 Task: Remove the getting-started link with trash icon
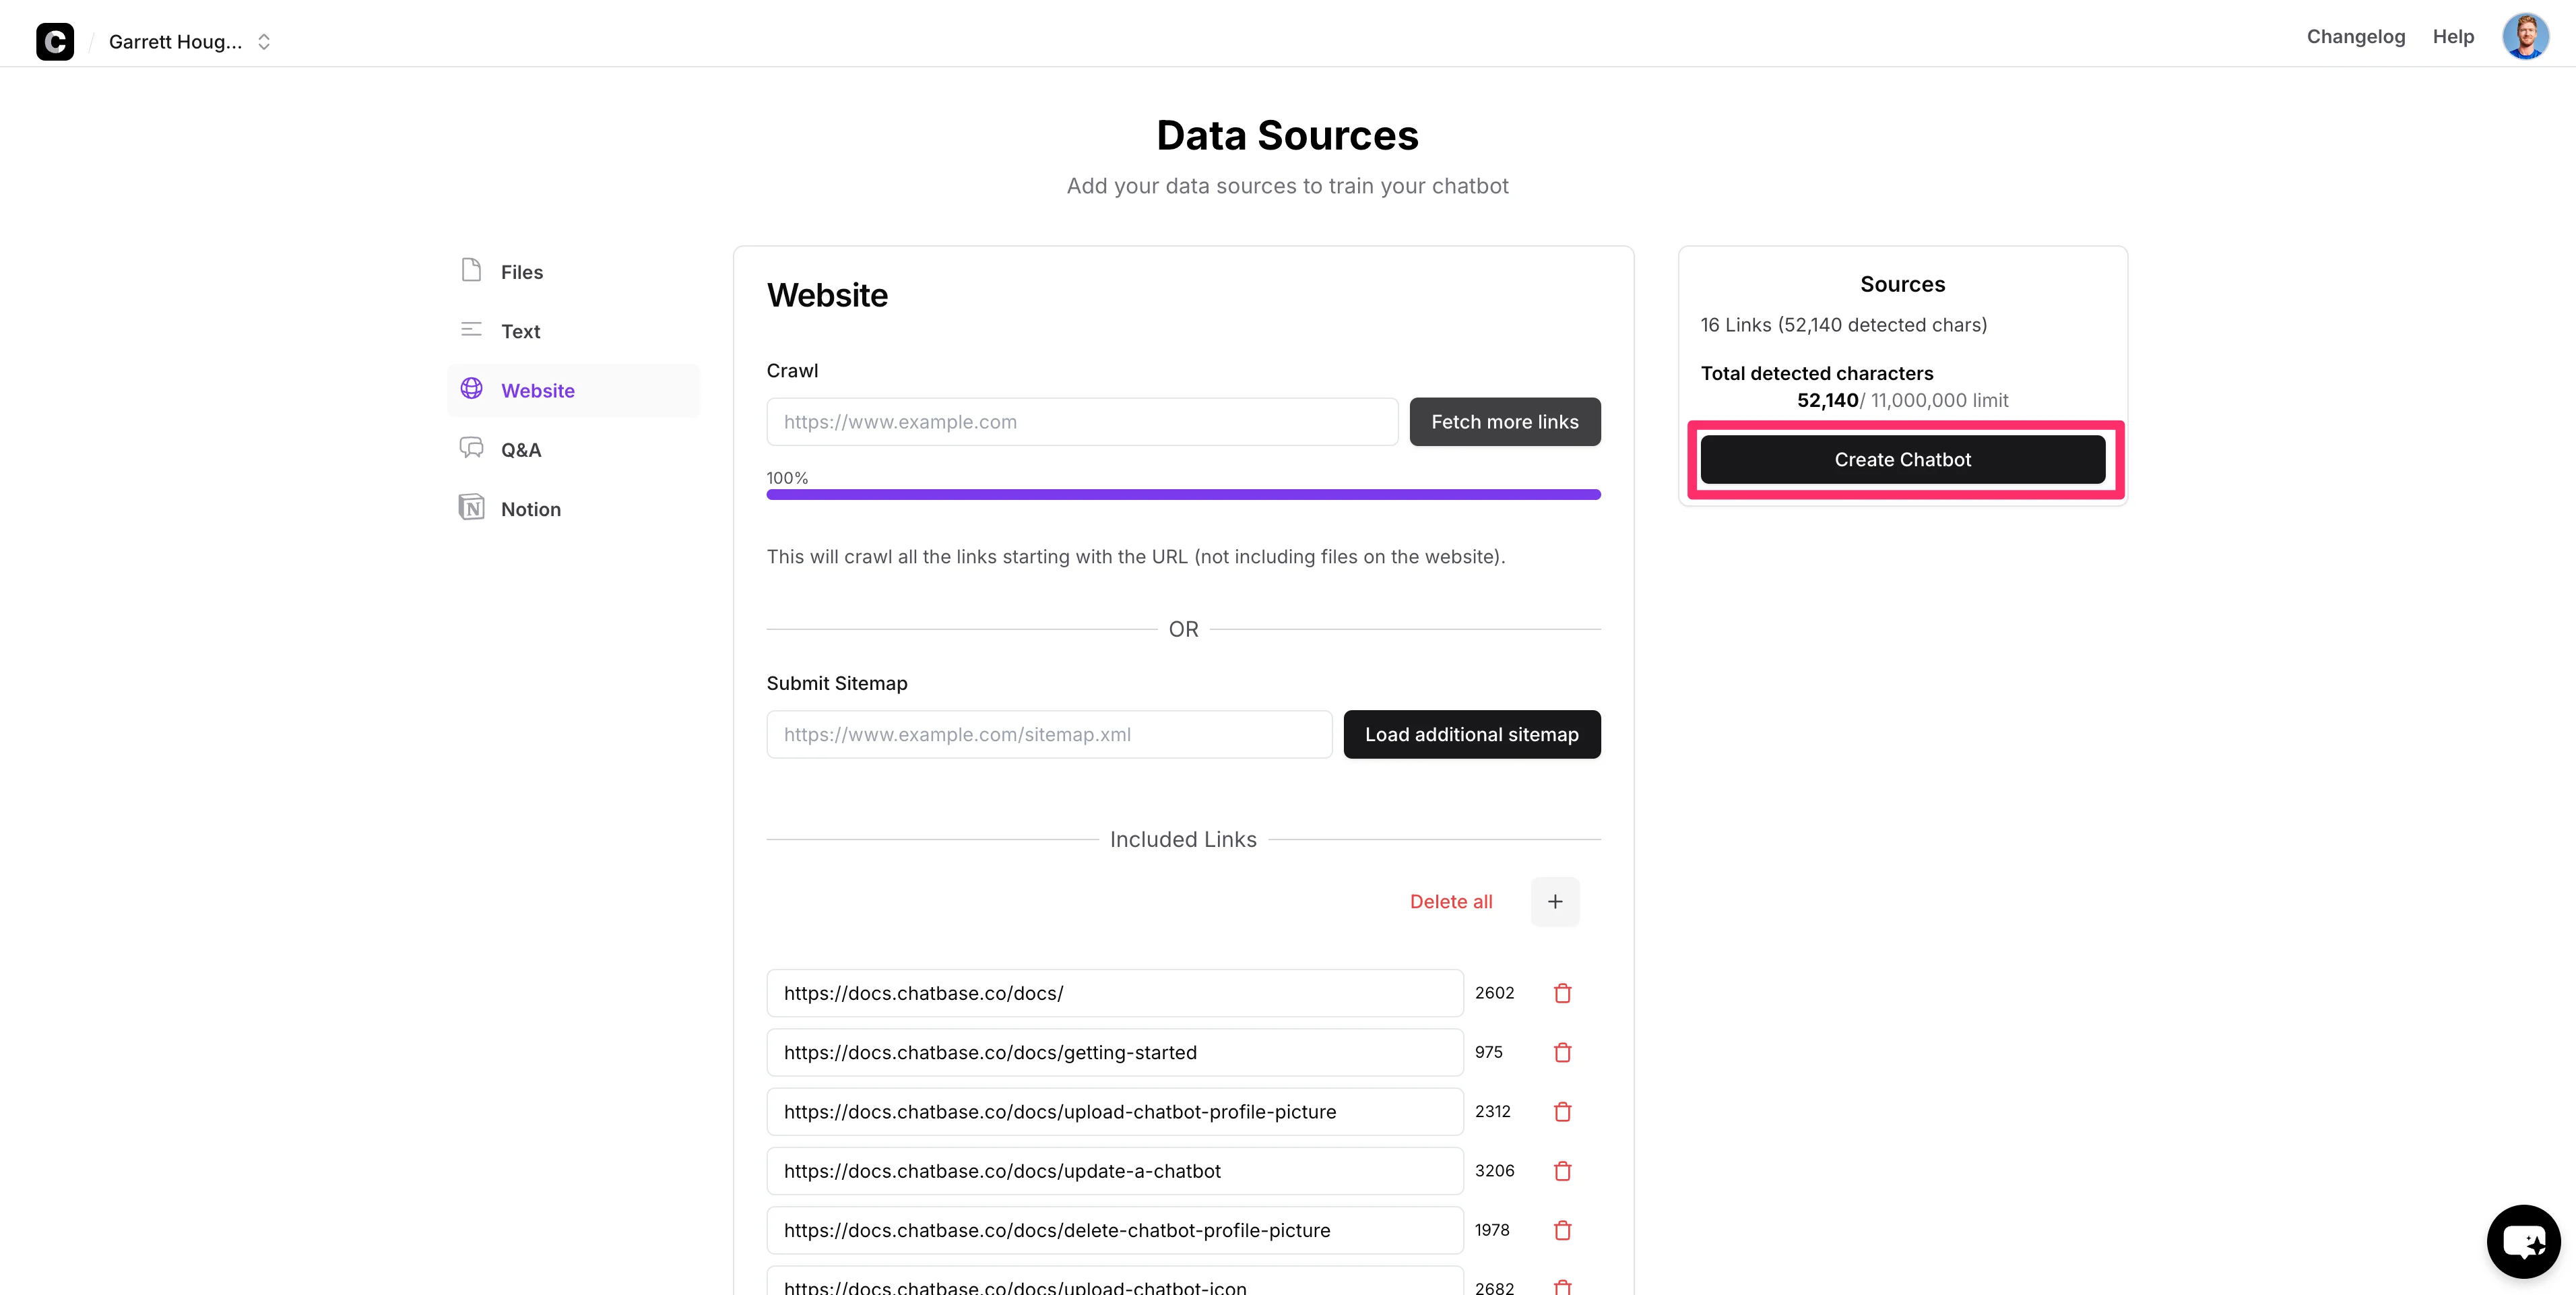(1562, 1052)
